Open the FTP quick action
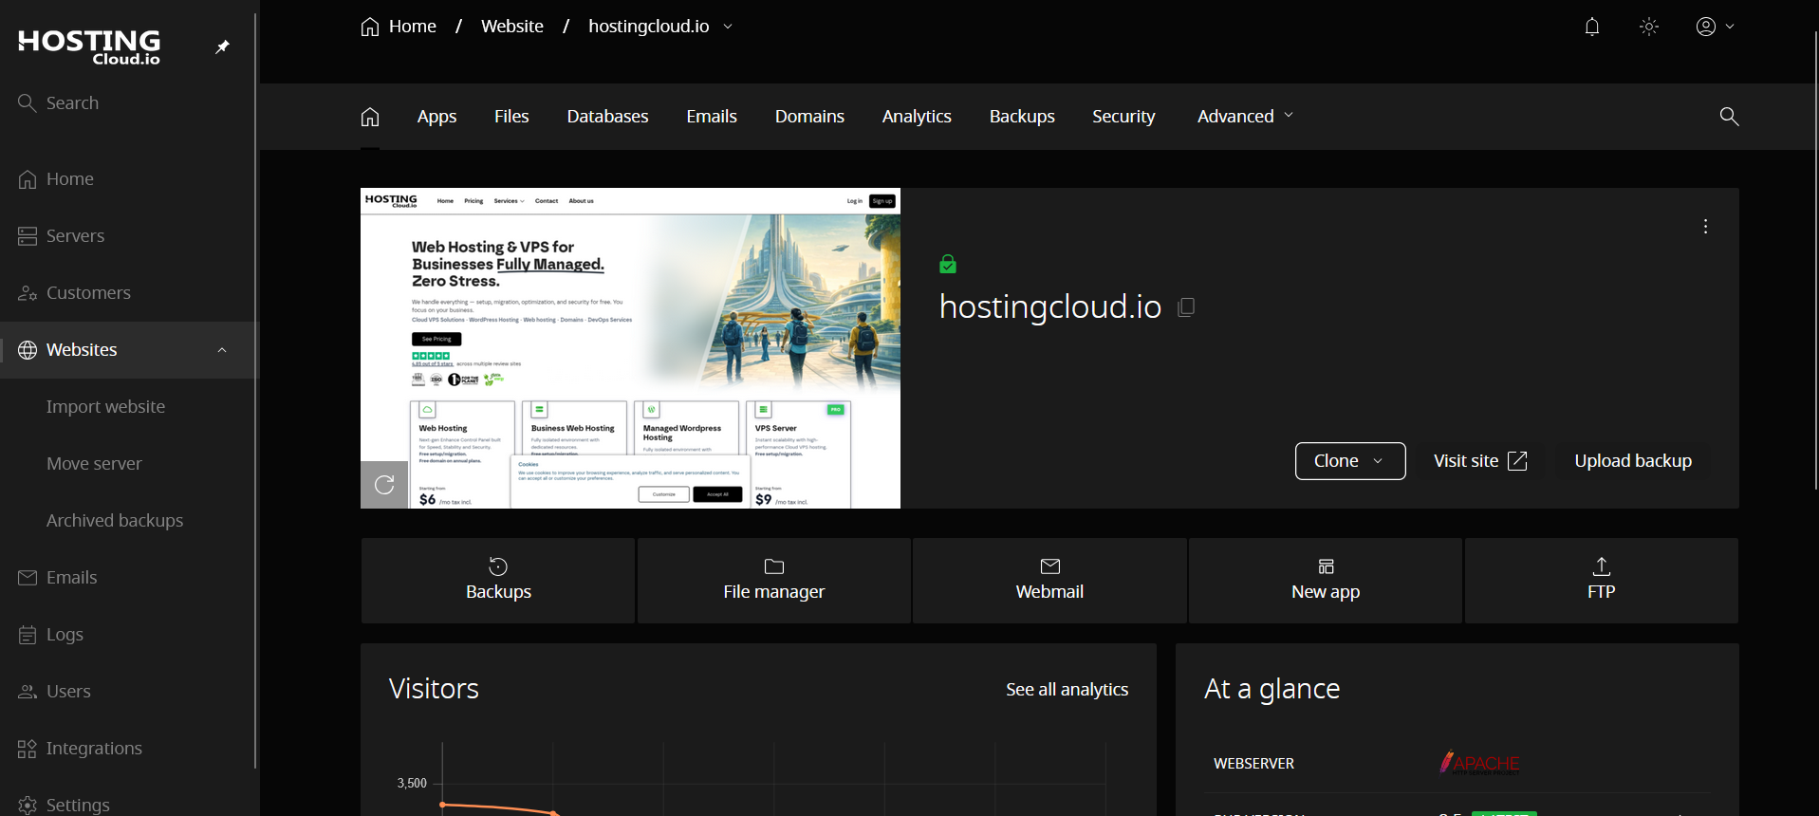The width and height of the screenshot is (1819, 816). [x=1601, y=580]
